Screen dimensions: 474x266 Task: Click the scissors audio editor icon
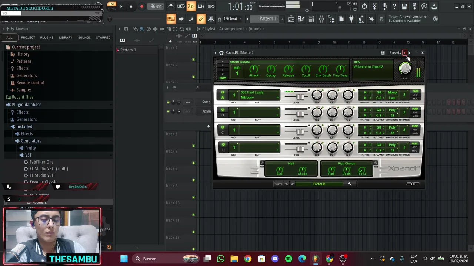(x=374, y=6)
